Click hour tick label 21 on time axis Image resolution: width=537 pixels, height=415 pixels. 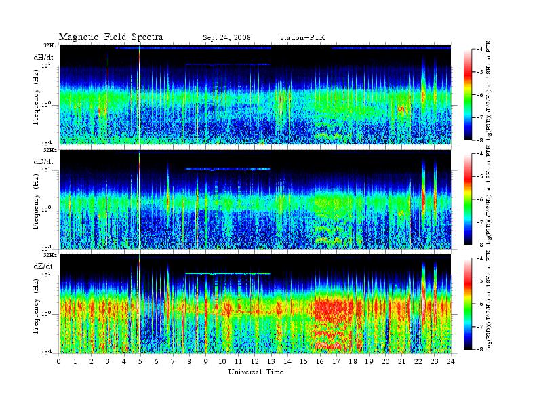(x=401, y=361)
